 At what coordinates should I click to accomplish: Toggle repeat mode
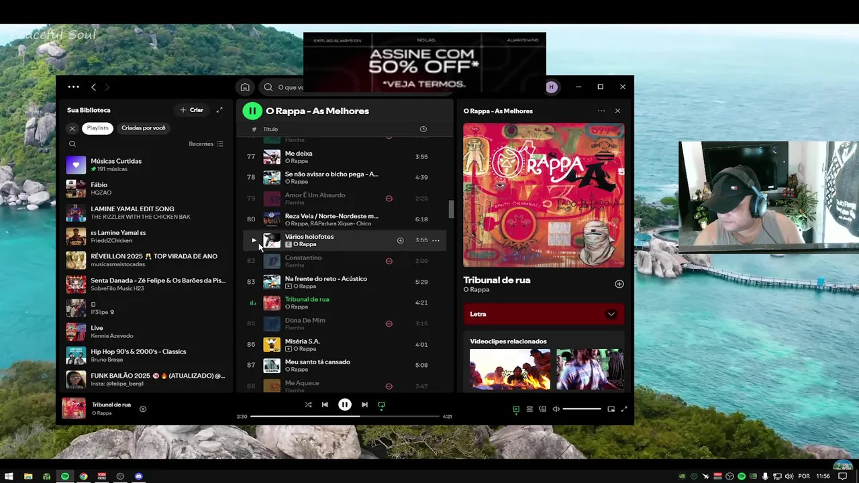click(381, 405)
